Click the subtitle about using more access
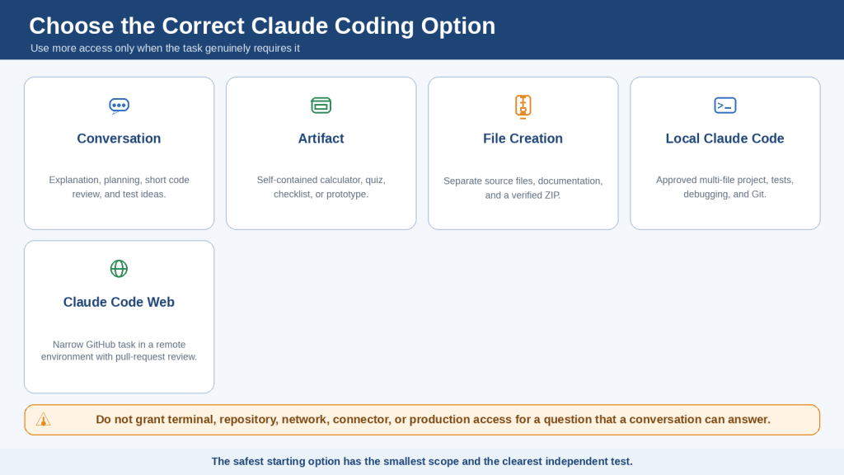This screenshot has height=475, width=844. click(165, 48)
